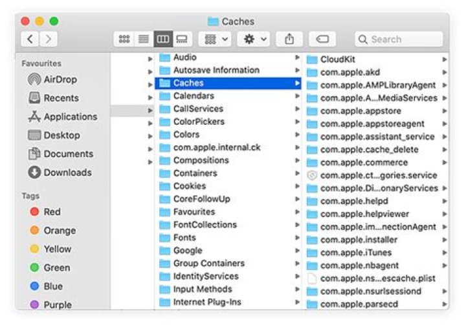Select the com.apple.ns...escache.plist file
466x325 pixels.
click(377, 278)
